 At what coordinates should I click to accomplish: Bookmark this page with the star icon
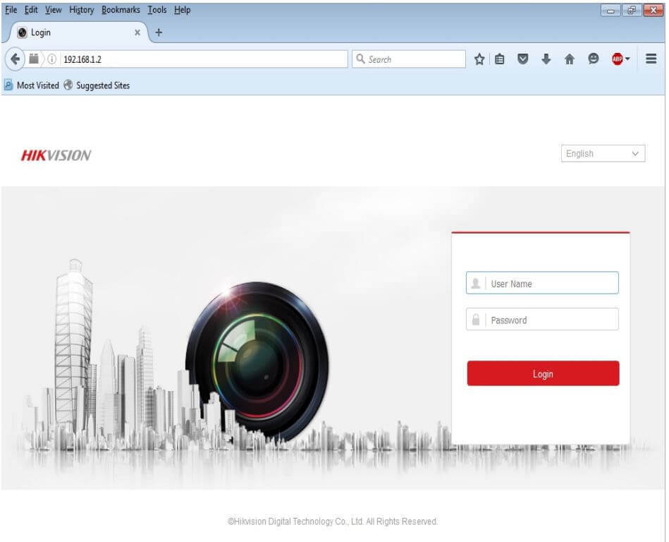point(479,59)
